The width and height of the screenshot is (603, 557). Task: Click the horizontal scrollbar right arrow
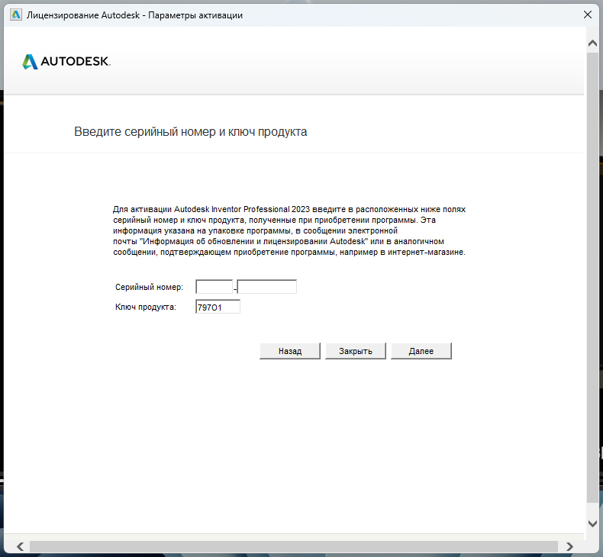(569, 546)
